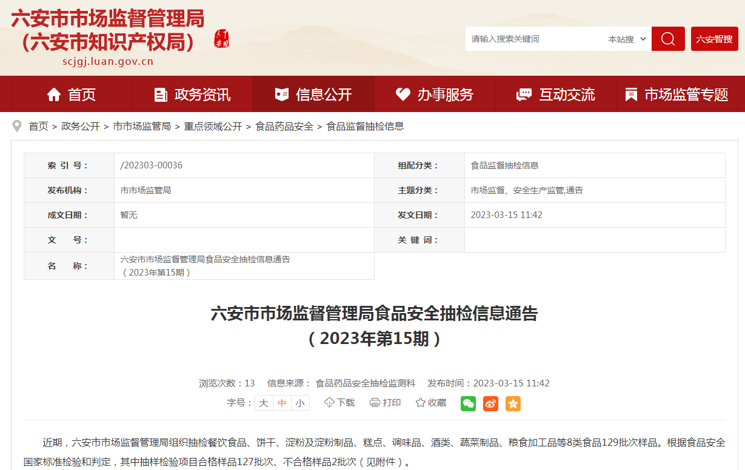Open the 六安智搜 smart search button
745x470 pixels.
click(x=715, y=39)
